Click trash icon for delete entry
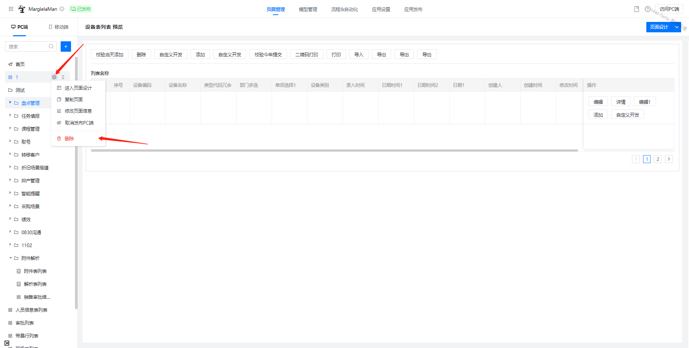This screenshot has width=689, height=348. click(x=59, y=139)
